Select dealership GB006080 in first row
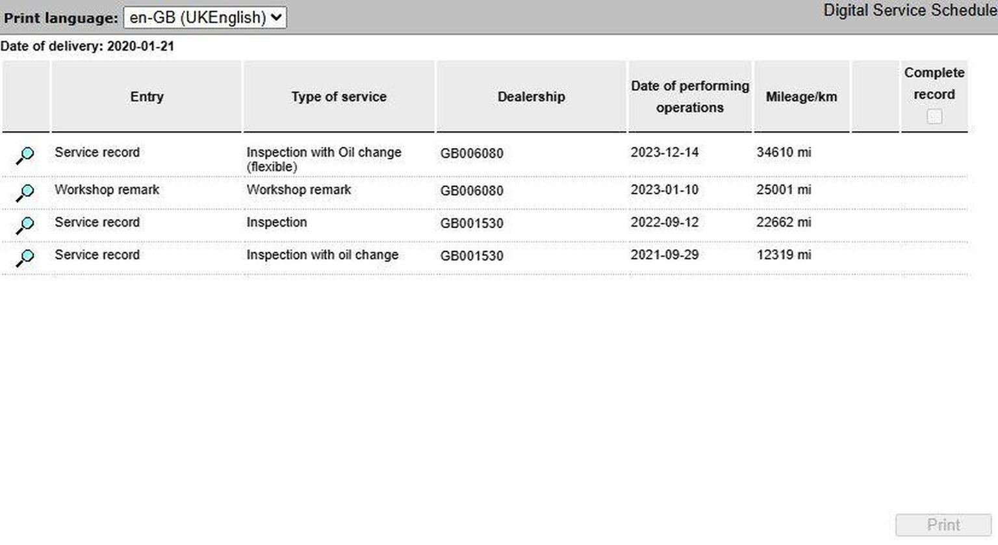This screenshot has height=545, width=998. coord(472,153)
